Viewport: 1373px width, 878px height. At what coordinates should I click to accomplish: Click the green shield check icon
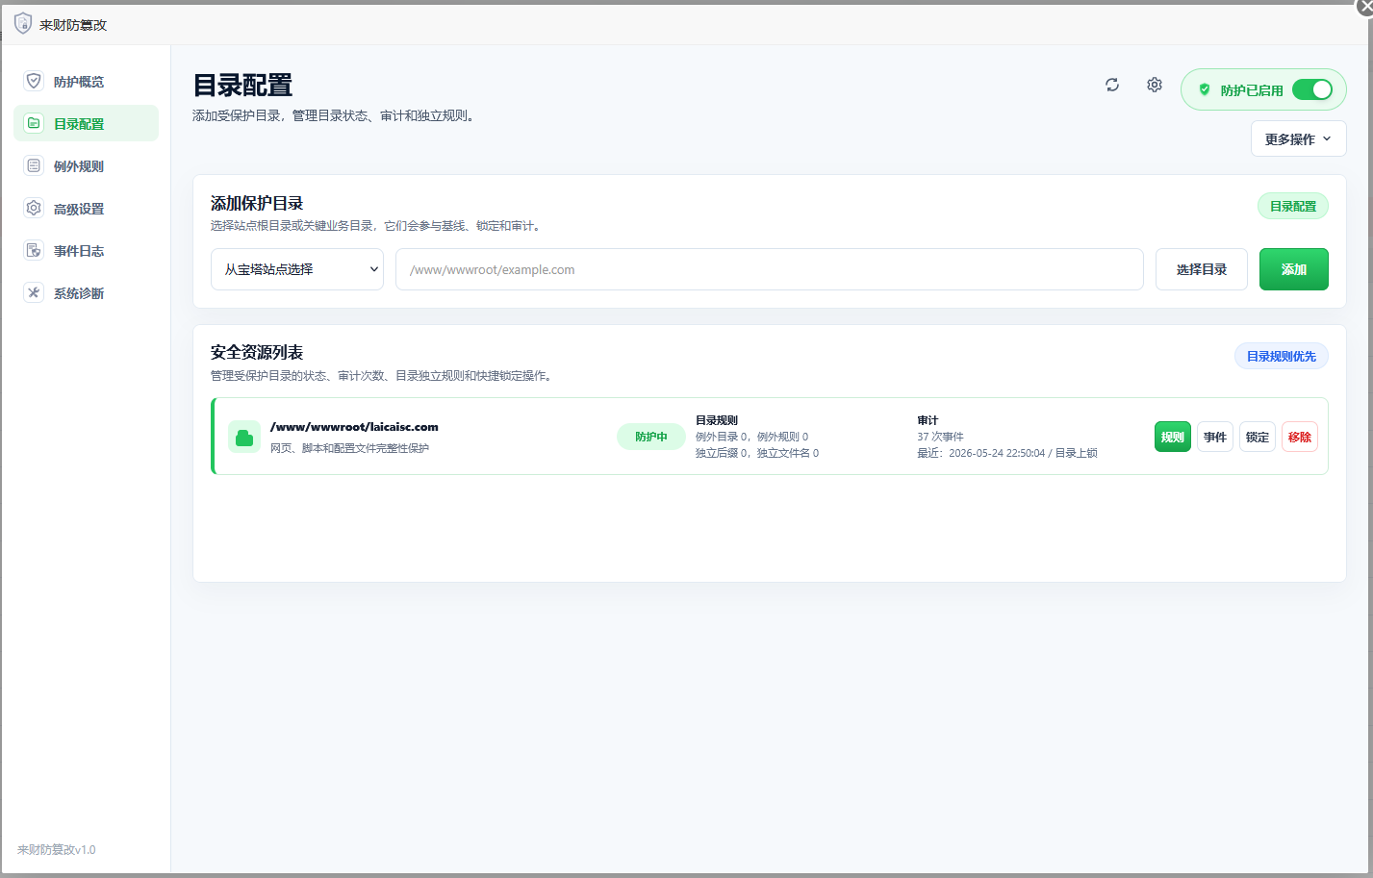coord(1205,89)
